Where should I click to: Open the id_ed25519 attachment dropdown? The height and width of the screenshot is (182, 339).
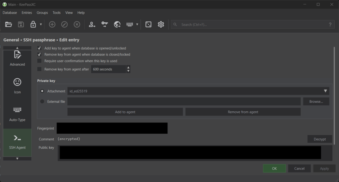click(x=198, y=91)
